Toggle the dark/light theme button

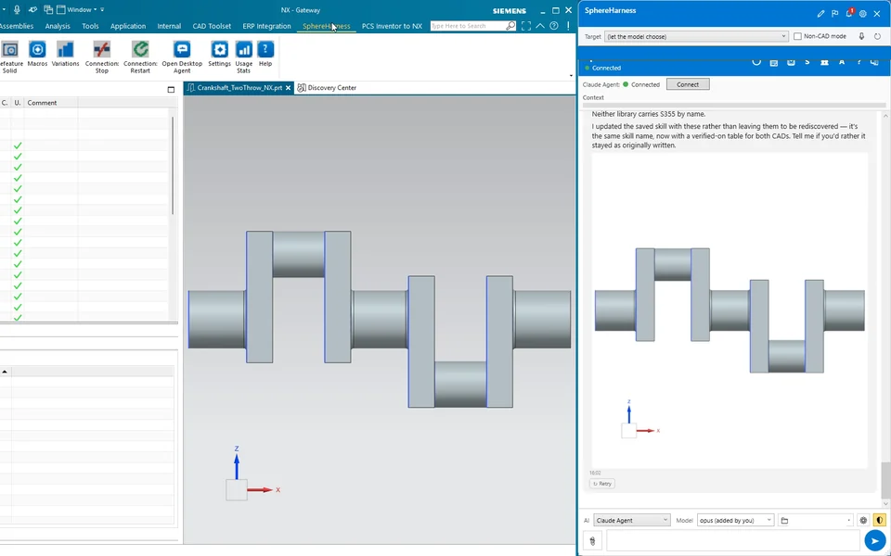pos(880,520)
